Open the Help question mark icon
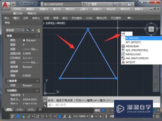The image size is (162, 121). click(129, 4)
